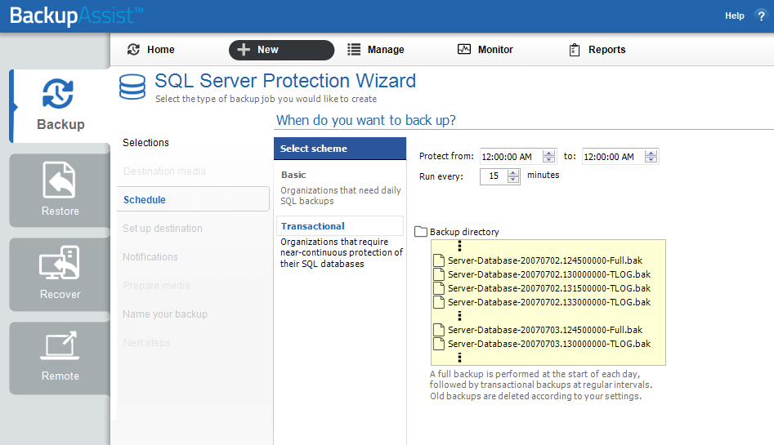Decrease the 'to' end time
Viewport: 774px width, 445px height.
point(651,160)
